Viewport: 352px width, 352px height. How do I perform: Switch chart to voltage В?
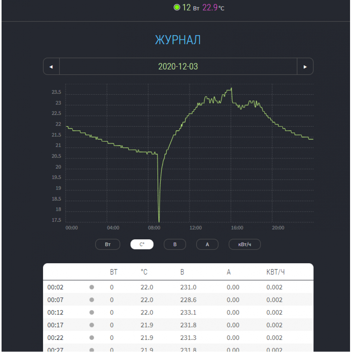click(x=175, y=244)
